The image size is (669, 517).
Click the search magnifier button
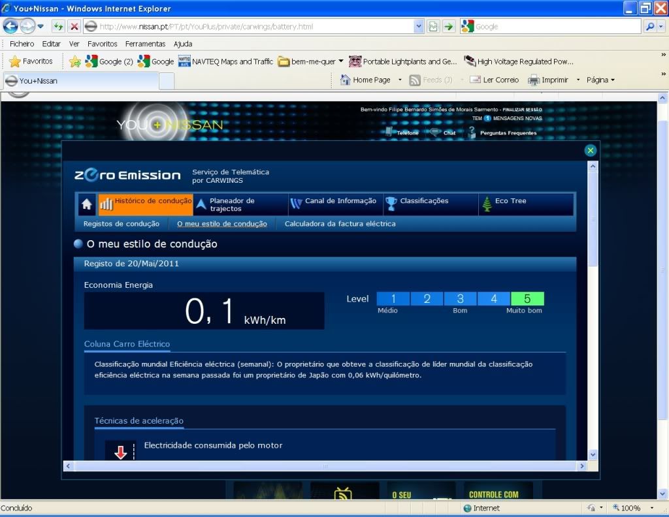click(650, 26)
